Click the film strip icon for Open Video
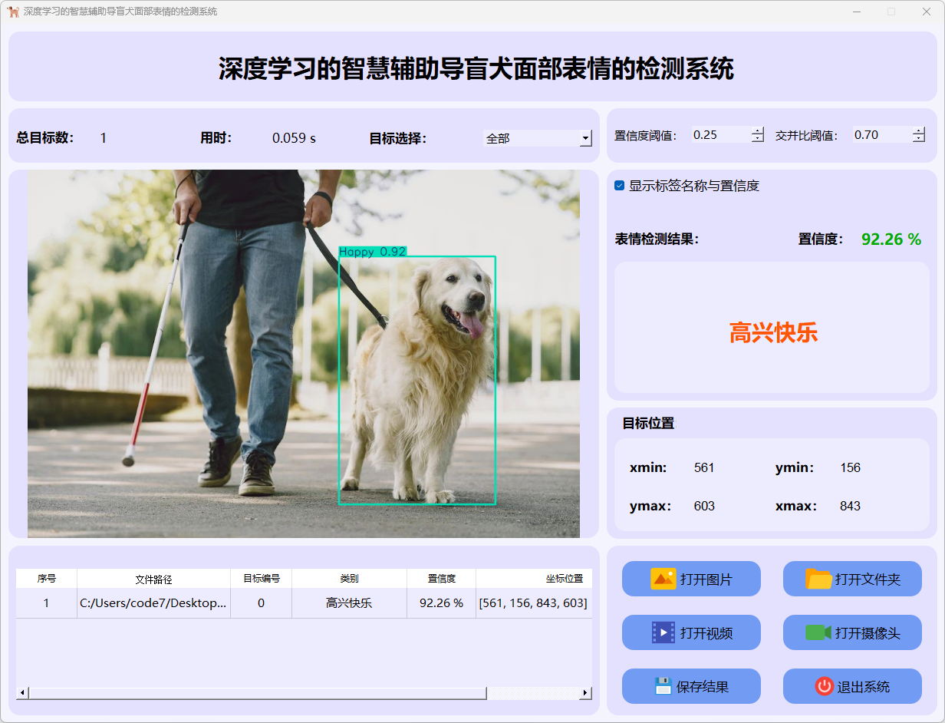The width and height of the screenshot is (945, 723). tap(663, 632)
